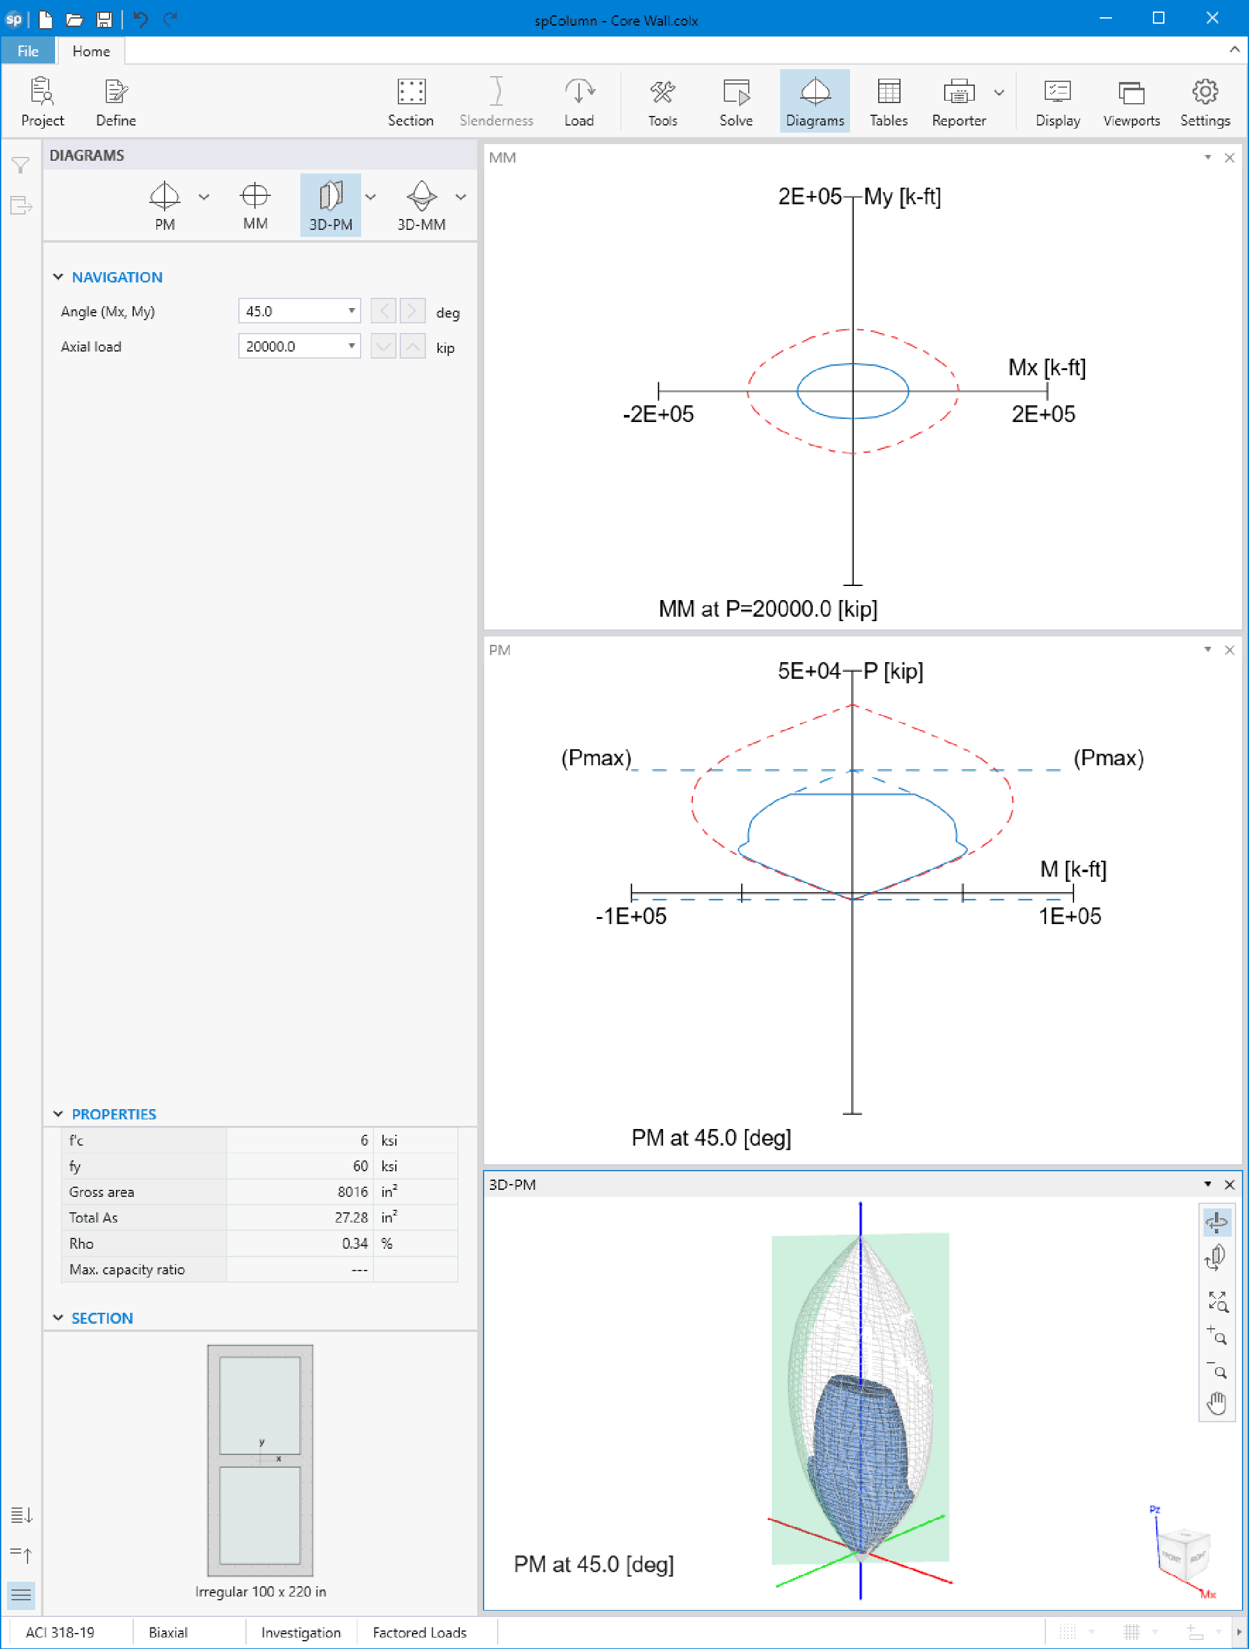1249x1649 pixels.
Task: Expand the Reporter dropdown arrow
Action: [999, 92]
